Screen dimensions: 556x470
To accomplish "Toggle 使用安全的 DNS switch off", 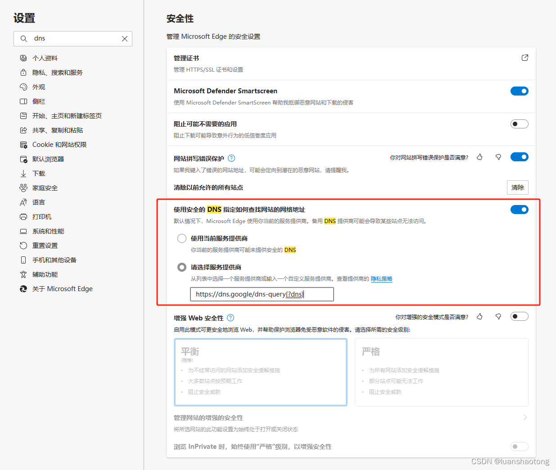I will click(520, 210).
